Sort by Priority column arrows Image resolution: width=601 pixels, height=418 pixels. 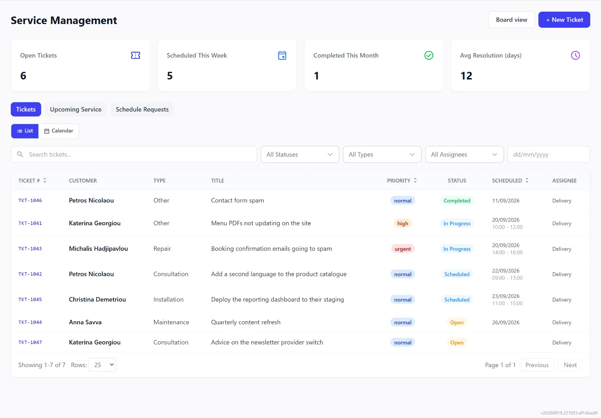tap(415, 180)
